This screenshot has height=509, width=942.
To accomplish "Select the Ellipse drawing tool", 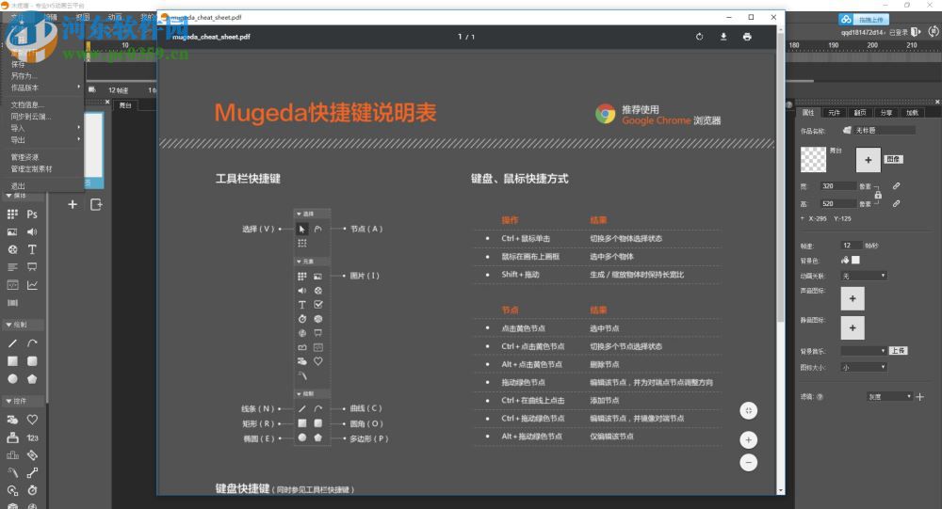I will (x=12, y=379).
